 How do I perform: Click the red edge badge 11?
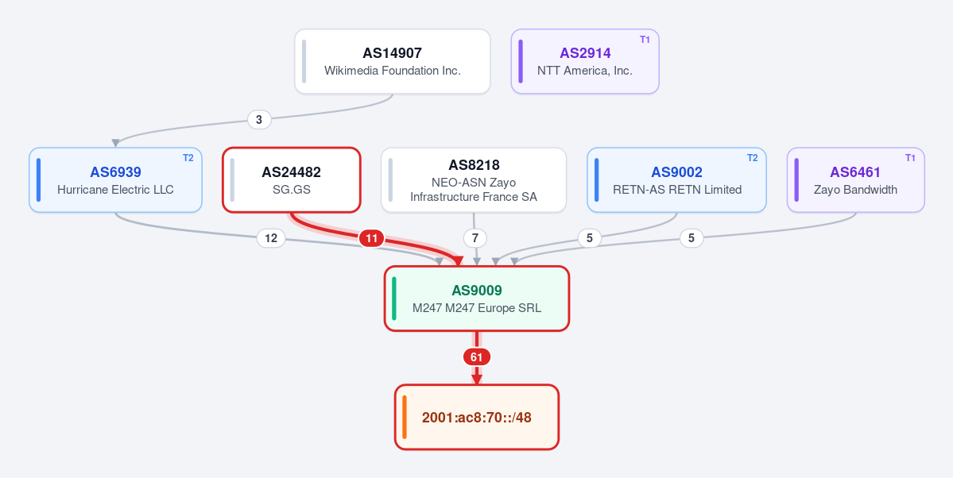pos(371,239)
